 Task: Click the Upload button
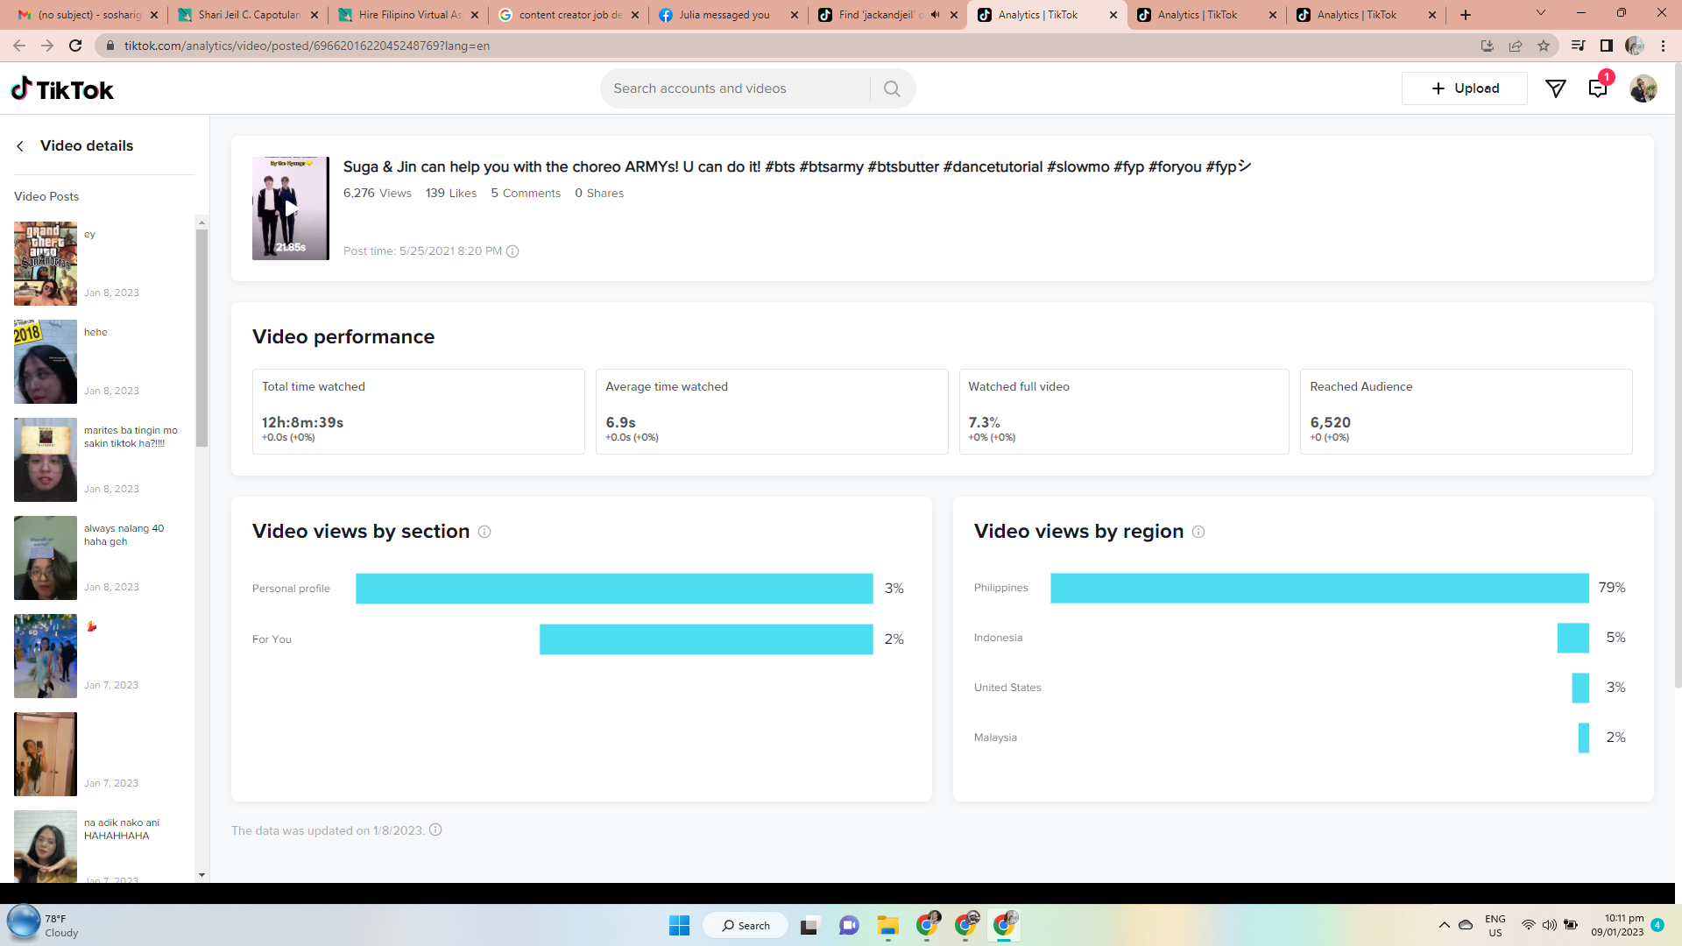pos(1464,88)
